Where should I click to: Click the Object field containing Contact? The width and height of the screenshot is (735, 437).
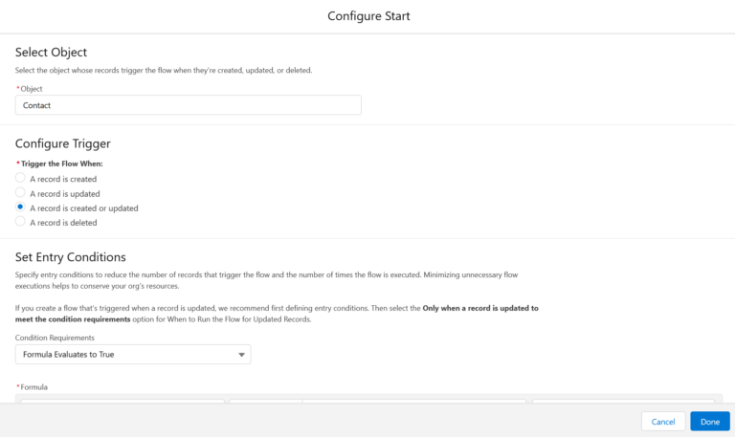pos(188,105)
